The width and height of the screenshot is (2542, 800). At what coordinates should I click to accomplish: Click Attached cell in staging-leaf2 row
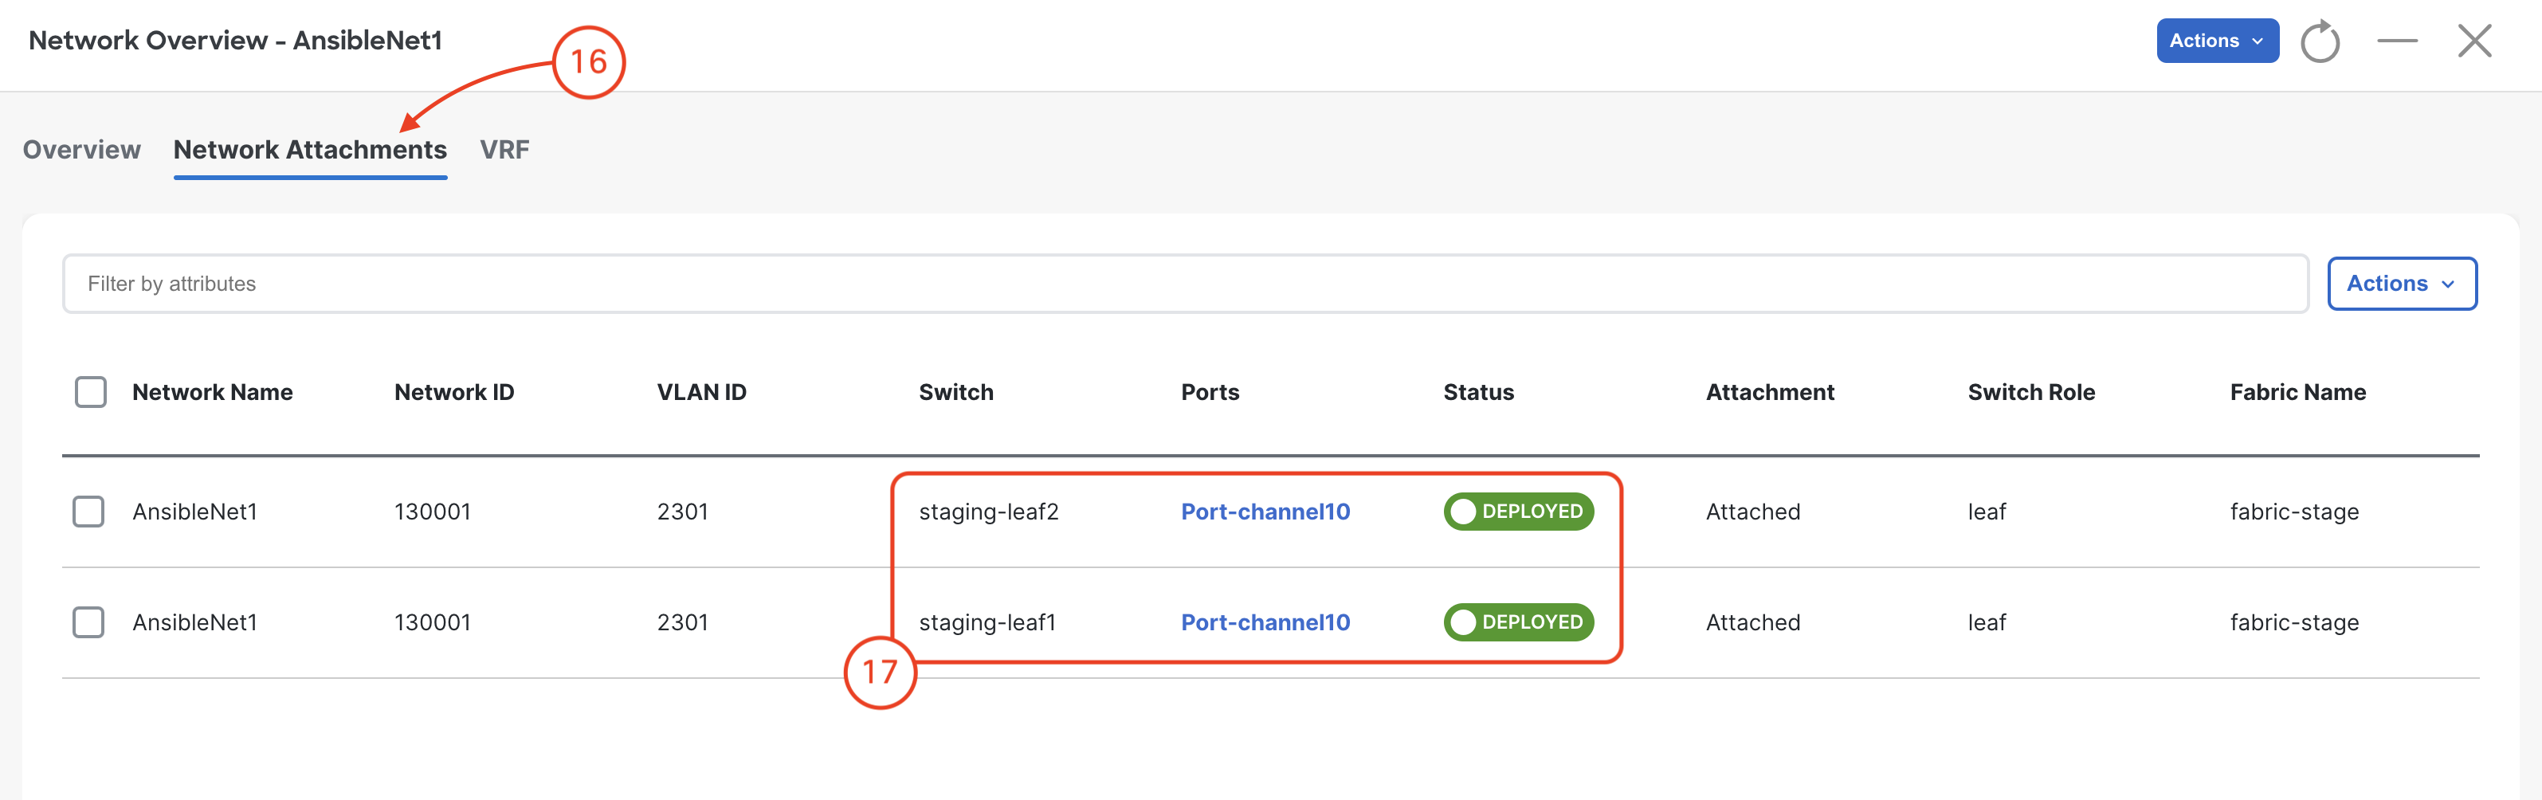click(1752, 512)
